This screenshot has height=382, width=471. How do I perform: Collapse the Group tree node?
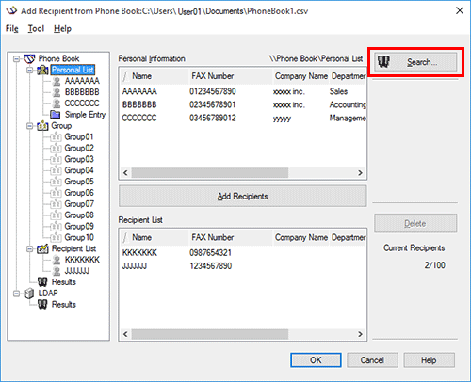[x=30, y=126]
